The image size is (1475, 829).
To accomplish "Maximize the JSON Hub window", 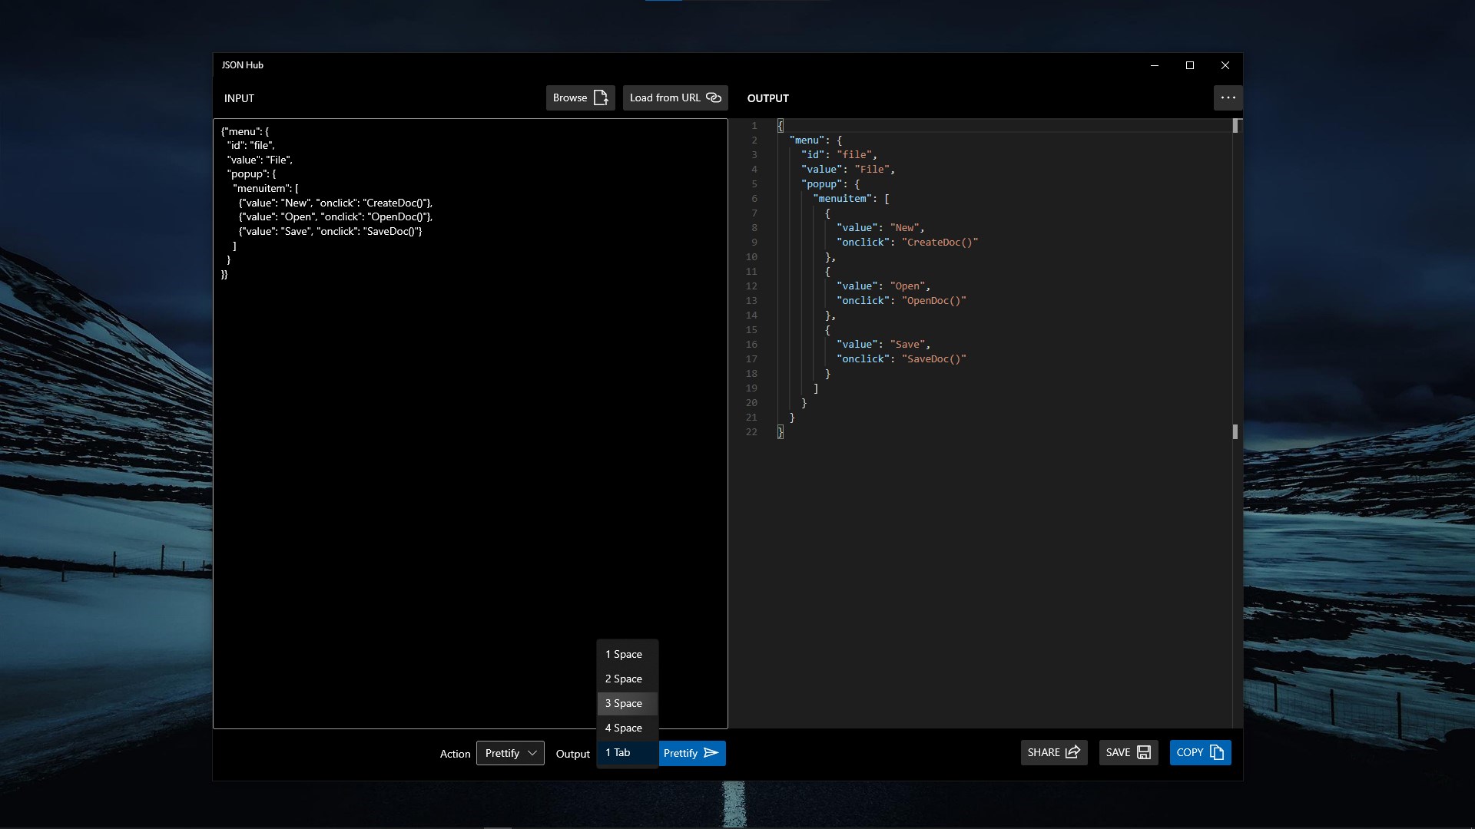I will 1190,65.
